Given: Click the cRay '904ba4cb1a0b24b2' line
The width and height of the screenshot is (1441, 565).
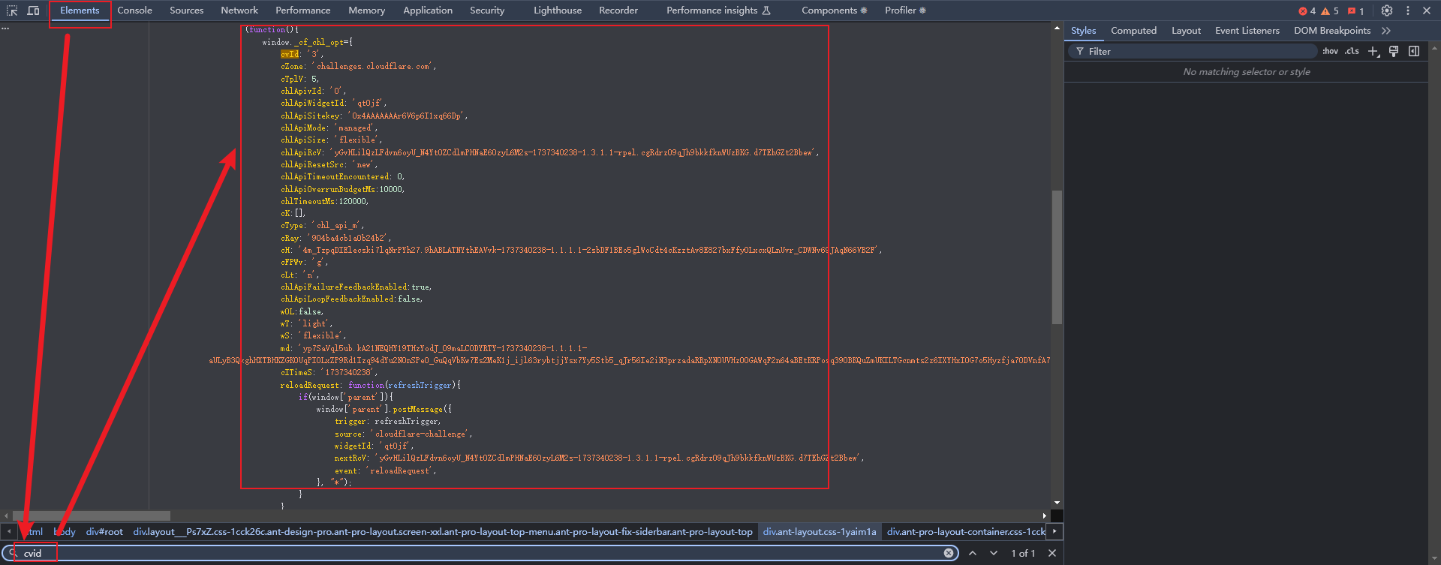Looking at the screenshot, I should [335, 238].
